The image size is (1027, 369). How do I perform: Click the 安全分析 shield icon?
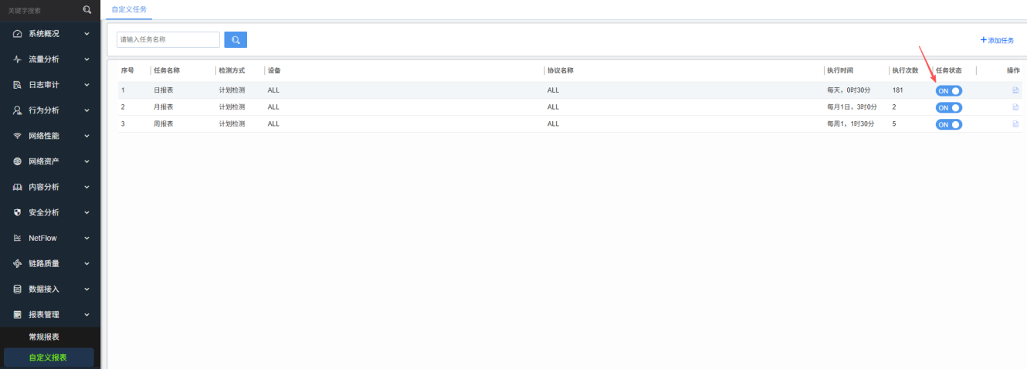[x=17, y=212]
